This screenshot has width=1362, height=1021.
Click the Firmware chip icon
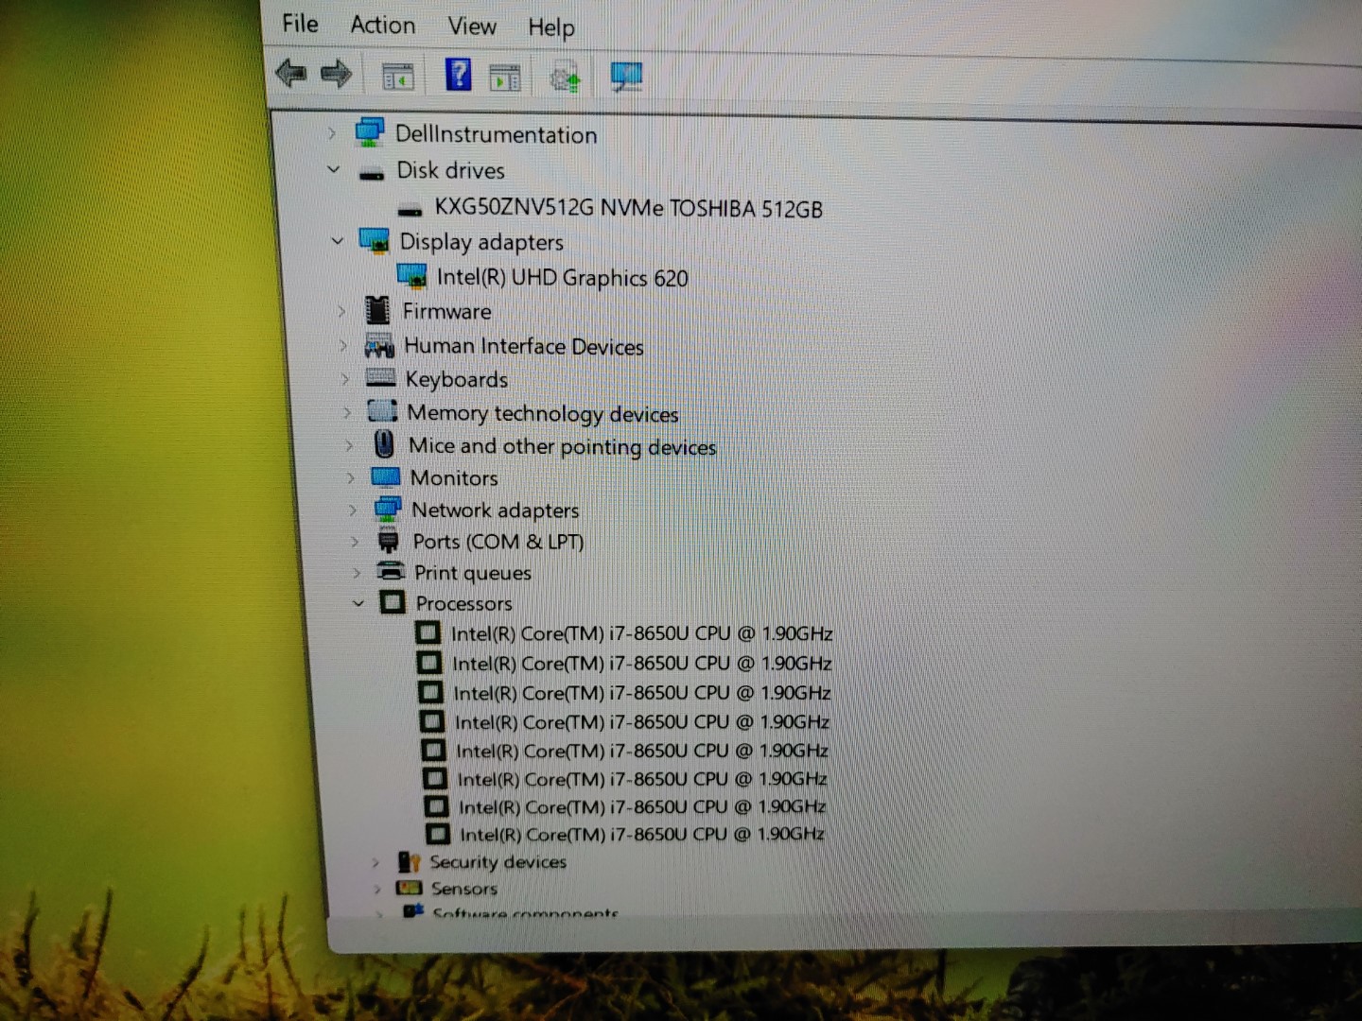[x=377, y=310]
